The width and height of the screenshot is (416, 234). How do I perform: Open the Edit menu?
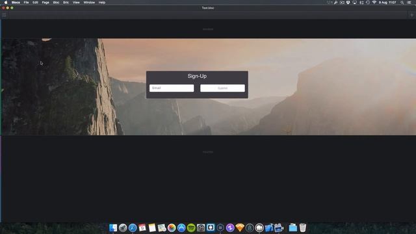coord(35,3)
